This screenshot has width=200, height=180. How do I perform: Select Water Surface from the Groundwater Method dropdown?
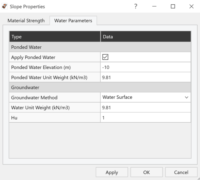pos(145,97)
